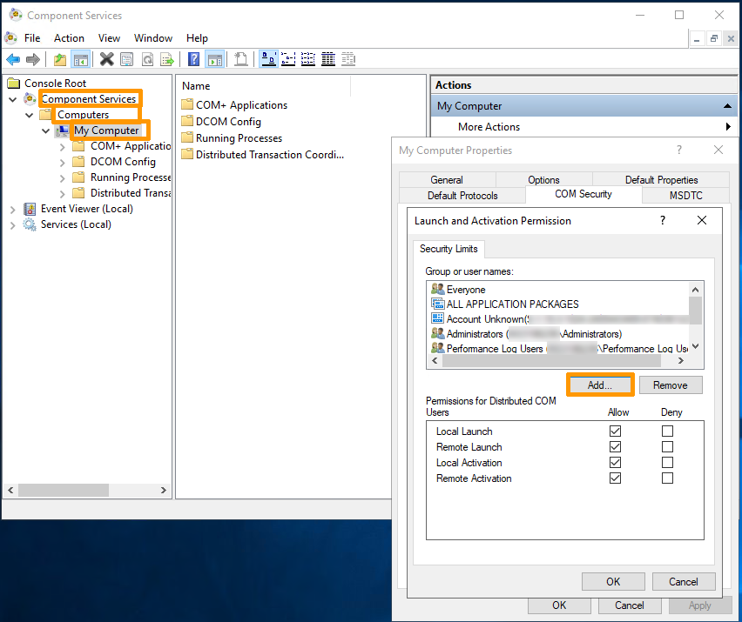Click the Help question mark toolbar icon
The width and height of the screenshot is (742, 622).
[x=192, y=58]
